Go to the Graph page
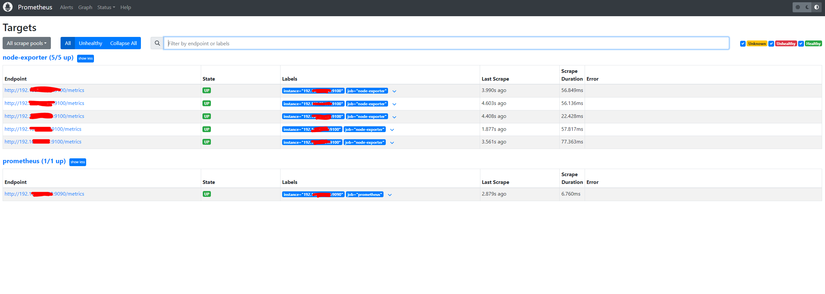Viewport: 825px width, 294px height. (85, 7)
